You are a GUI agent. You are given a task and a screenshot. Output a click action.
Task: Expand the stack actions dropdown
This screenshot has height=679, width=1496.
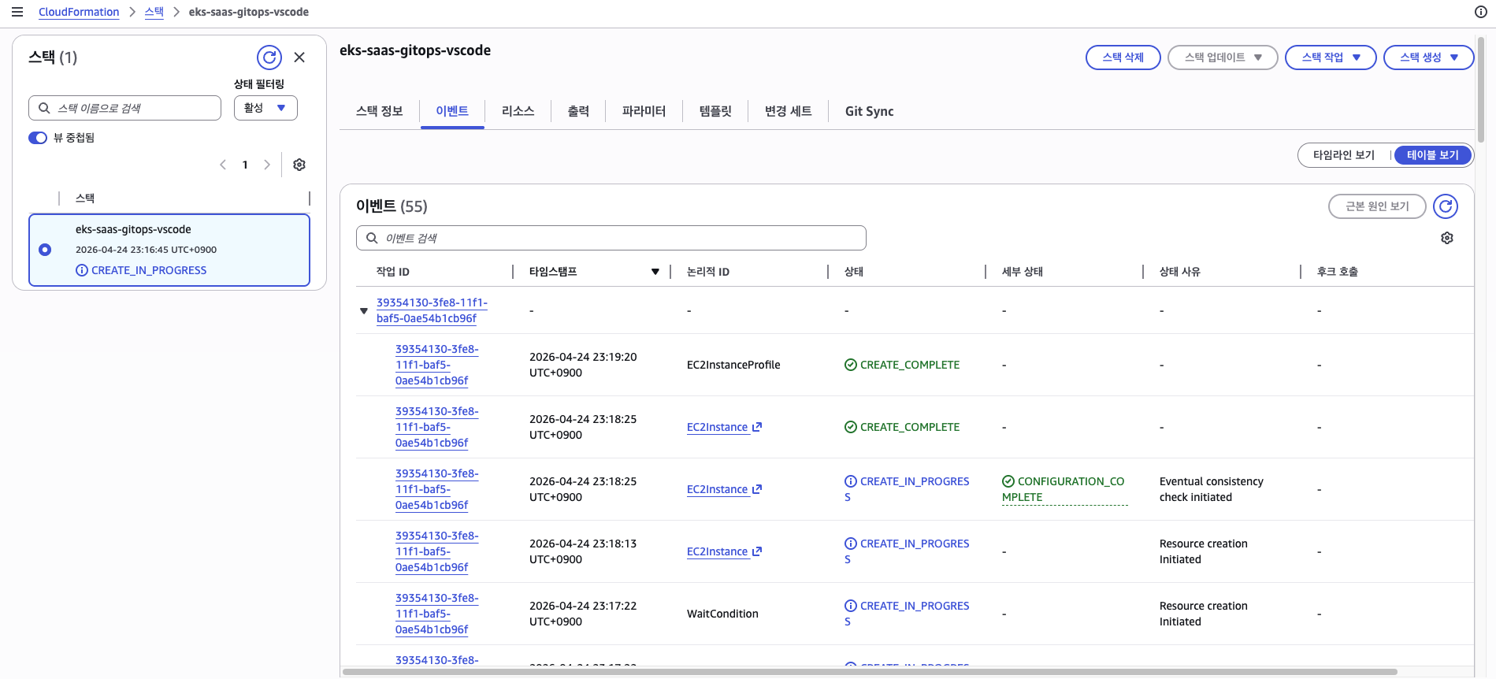click(1330, 58)
